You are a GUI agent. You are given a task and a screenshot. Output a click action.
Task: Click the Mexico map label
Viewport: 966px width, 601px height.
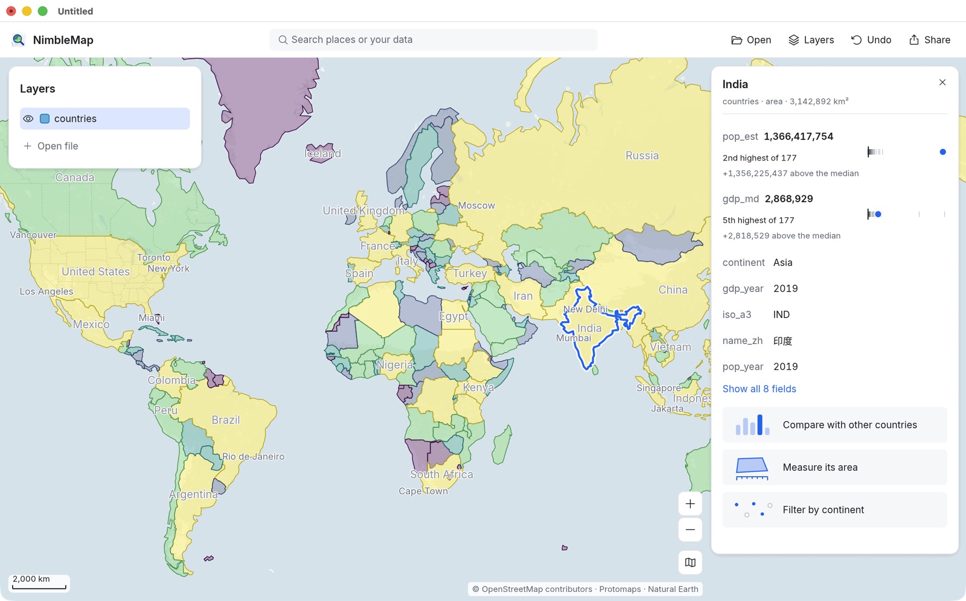pyautogui.click(x=91, y=325)
